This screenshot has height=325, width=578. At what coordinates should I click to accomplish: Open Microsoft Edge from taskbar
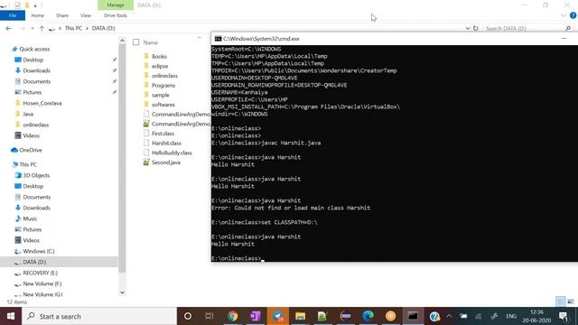368,316
